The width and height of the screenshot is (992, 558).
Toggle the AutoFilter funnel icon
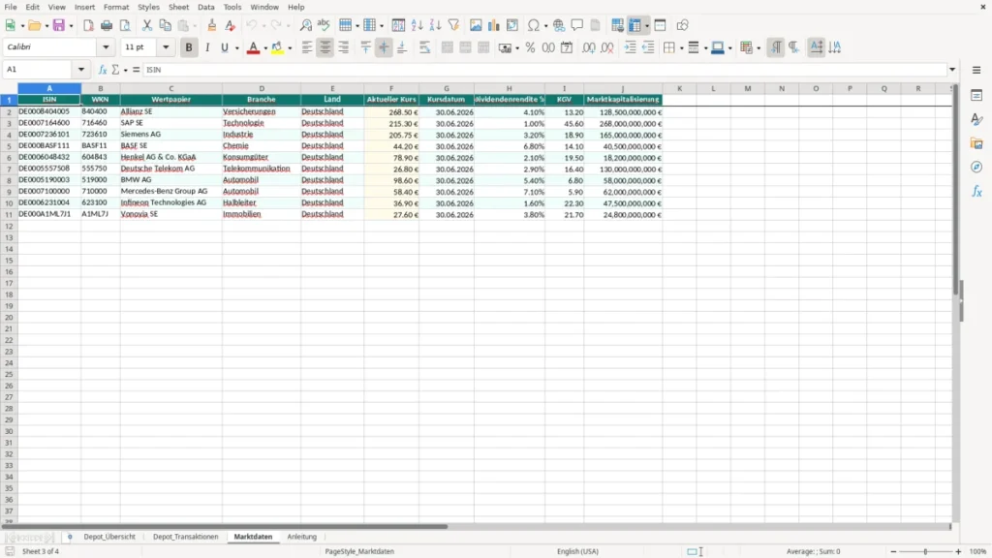point(453,25)
